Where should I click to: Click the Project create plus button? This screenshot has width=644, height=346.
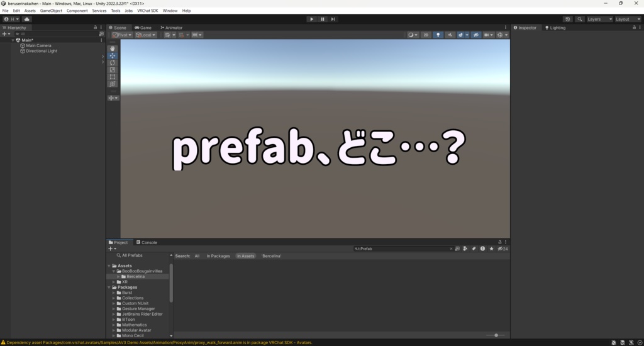click(x=112, y=248)
